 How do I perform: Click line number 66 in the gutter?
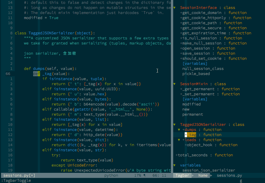(7, 73)
